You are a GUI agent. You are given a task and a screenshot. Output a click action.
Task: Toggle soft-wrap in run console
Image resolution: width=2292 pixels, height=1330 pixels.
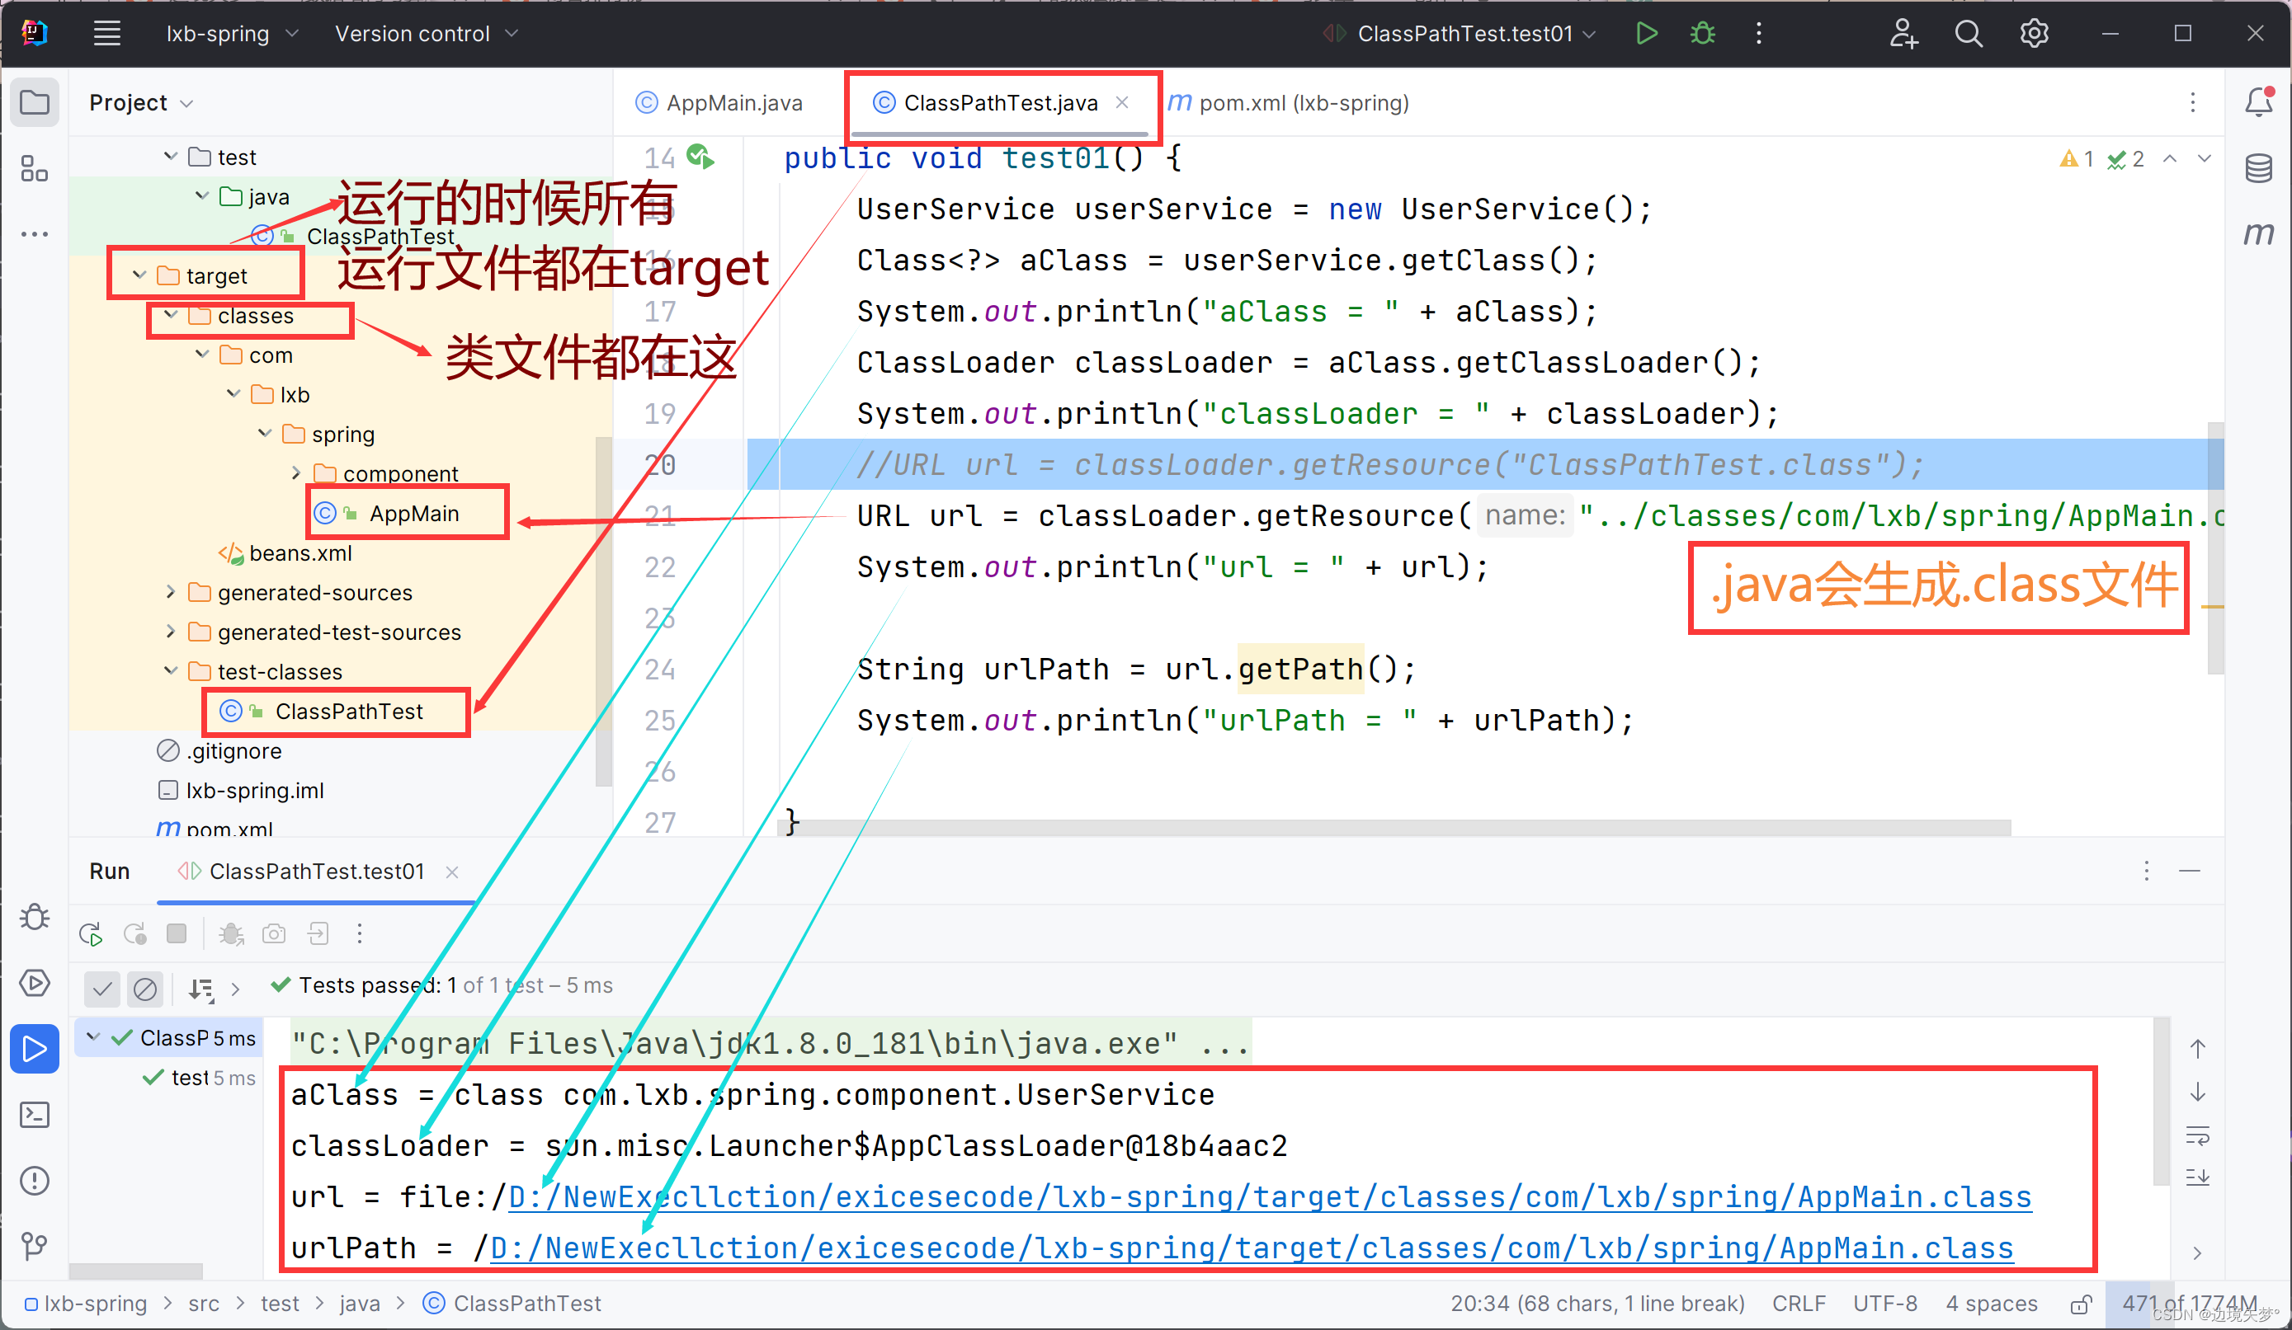tap(2197, 1135)
